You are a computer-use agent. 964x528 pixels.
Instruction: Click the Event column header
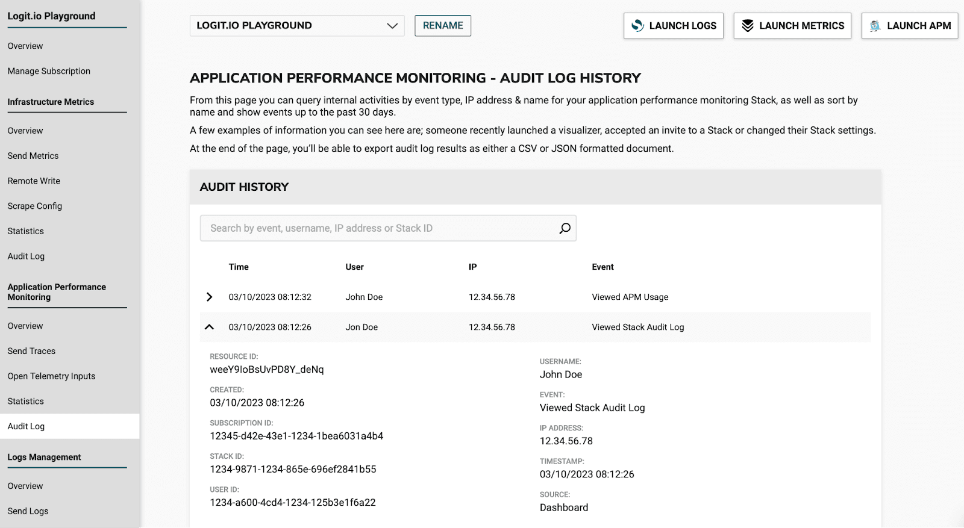tap(602, 267)
